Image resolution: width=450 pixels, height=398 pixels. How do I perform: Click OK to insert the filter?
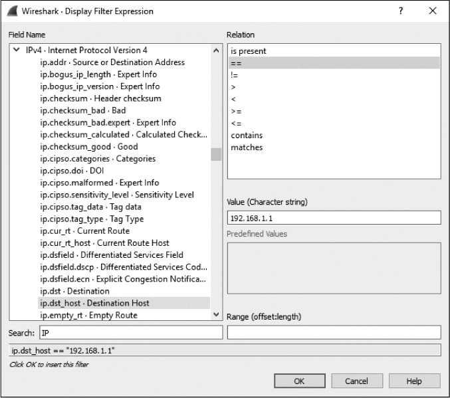[300, 381]
